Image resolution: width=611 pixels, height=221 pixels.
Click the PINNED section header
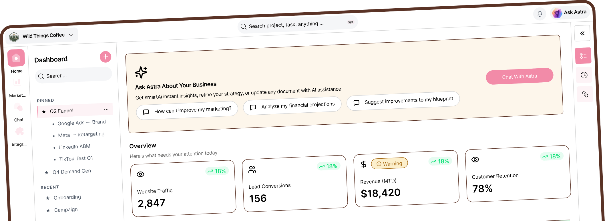(x=45, y=101)
